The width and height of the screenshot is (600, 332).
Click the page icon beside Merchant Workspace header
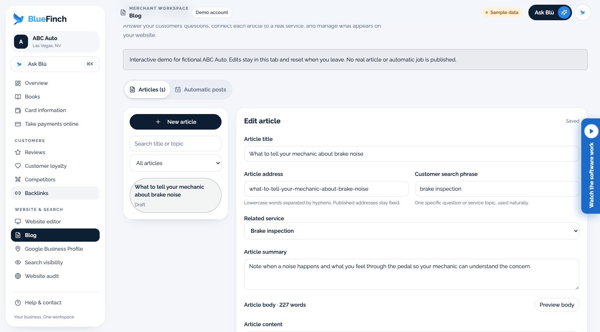point(123,12)
